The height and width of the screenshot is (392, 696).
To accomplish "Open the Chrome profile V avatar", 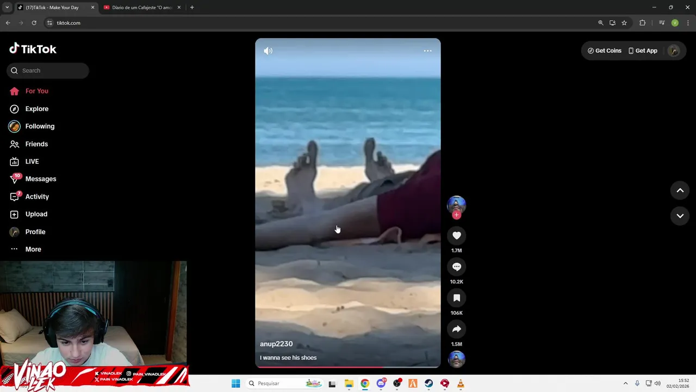I will (675, 23).
